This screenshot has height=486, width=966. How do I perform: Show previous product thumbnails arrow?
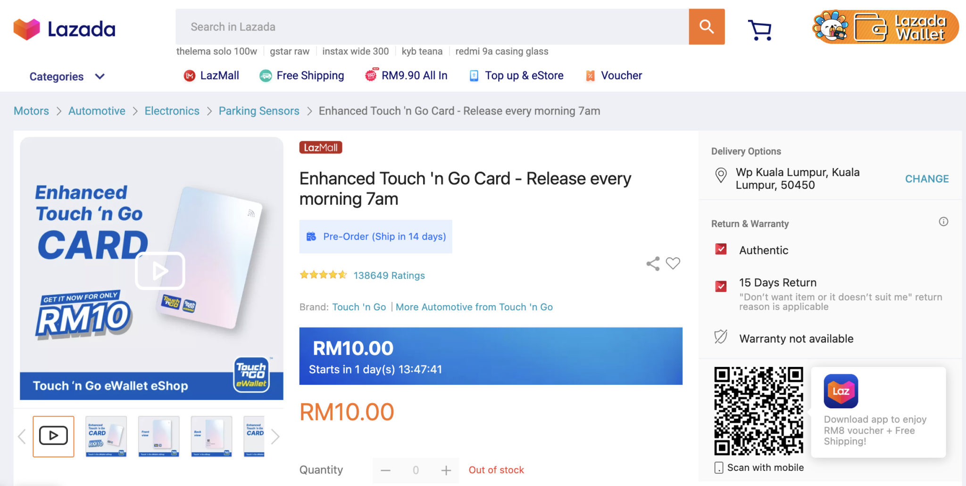tap(22, 437)
